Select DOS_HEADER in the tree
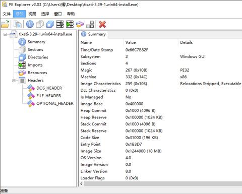 pos(49,88)
